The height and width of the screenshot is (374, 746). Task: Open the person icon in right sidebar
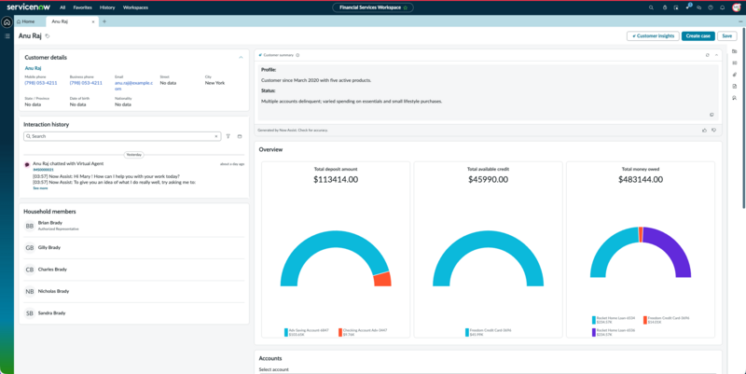735,98
